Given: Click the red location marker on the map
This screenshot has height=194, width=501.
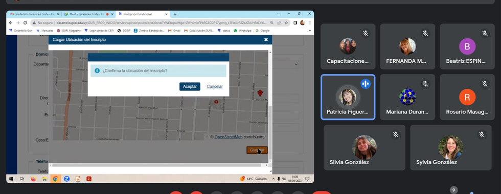Looking at the screenshot, I should click(260, 93).
